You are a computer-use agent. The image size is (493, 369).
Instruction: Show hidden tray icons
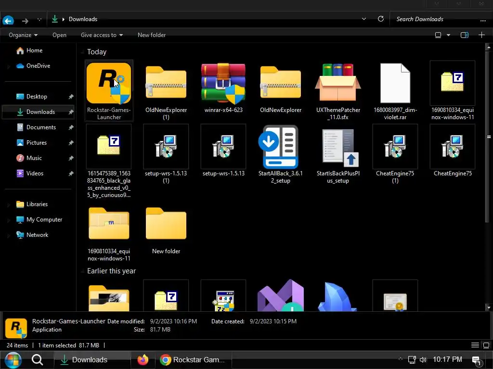tap(400, 359)
